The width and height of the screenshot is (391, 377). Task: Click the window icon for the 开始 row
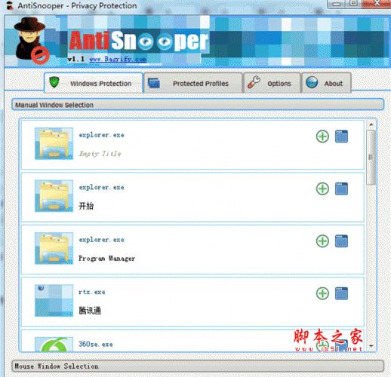pyautogui.click(x=341, y=188)
